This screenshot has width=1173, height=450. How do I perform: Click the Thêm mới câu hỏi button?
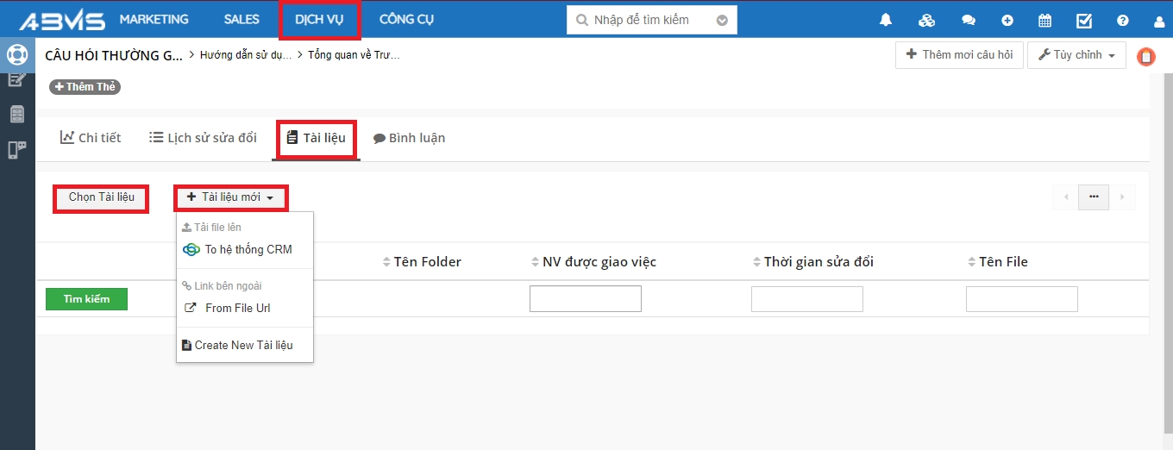959,55
